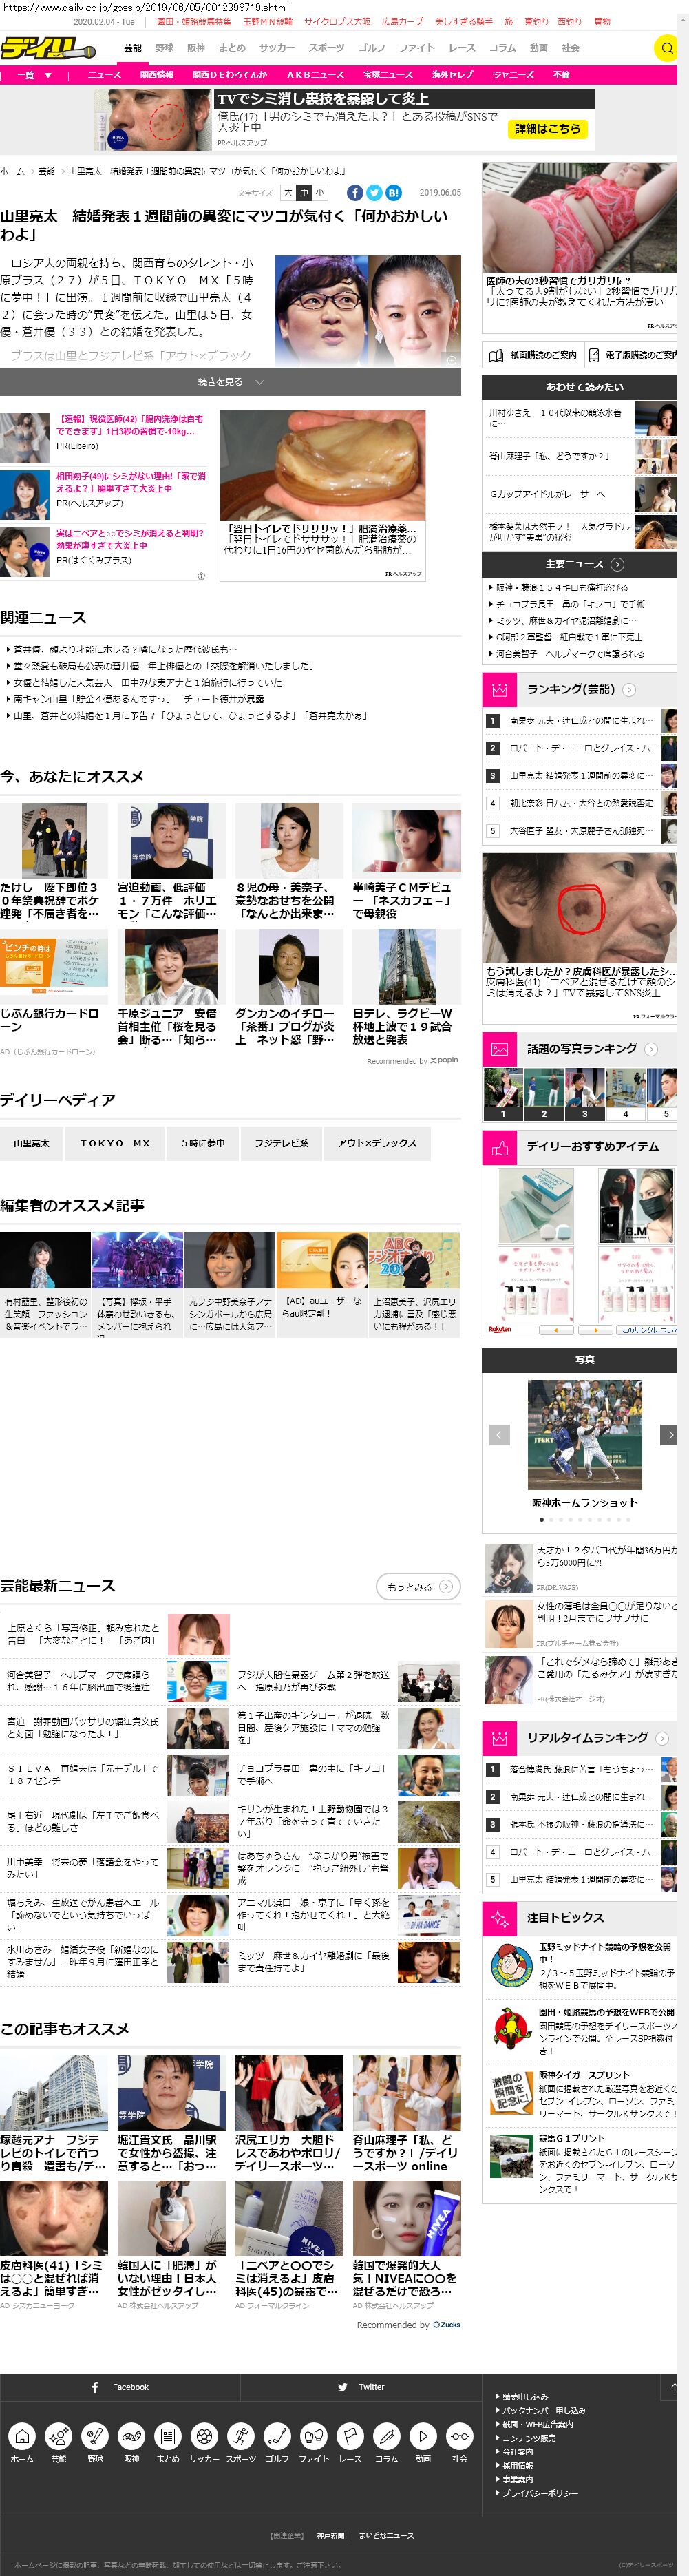Open footer スポーツ runner icon

pyautogui.click(x=240, y=2436)
